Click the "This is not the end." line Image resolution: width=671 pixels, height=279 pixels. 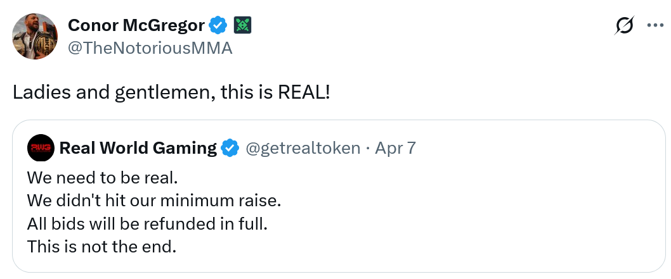[101, 247]
